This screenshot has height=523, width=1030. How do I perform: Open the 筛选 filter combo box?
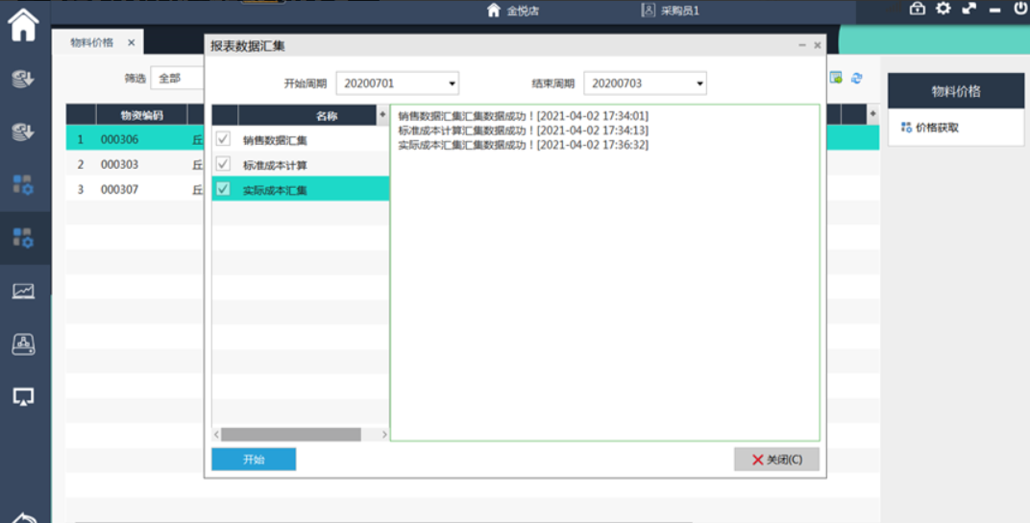point(179,79)
